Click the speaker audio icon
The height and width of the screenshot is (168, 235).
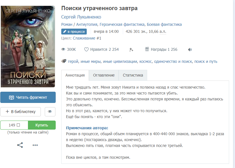[190, 50]
